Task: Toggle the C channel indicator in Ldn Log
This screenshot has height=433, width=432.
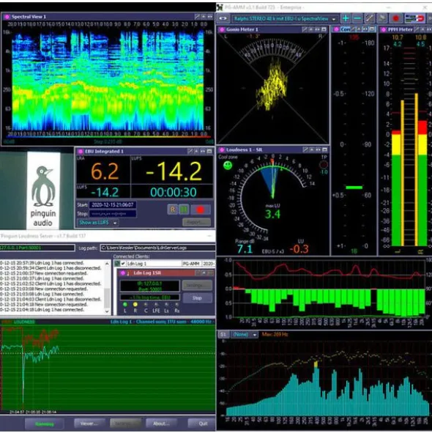Action: (146, 305)
